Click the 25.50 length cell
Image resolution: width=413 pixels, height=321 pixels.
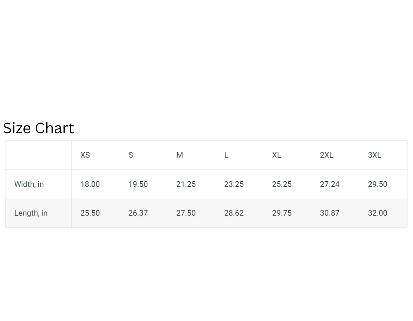(90, 213)
